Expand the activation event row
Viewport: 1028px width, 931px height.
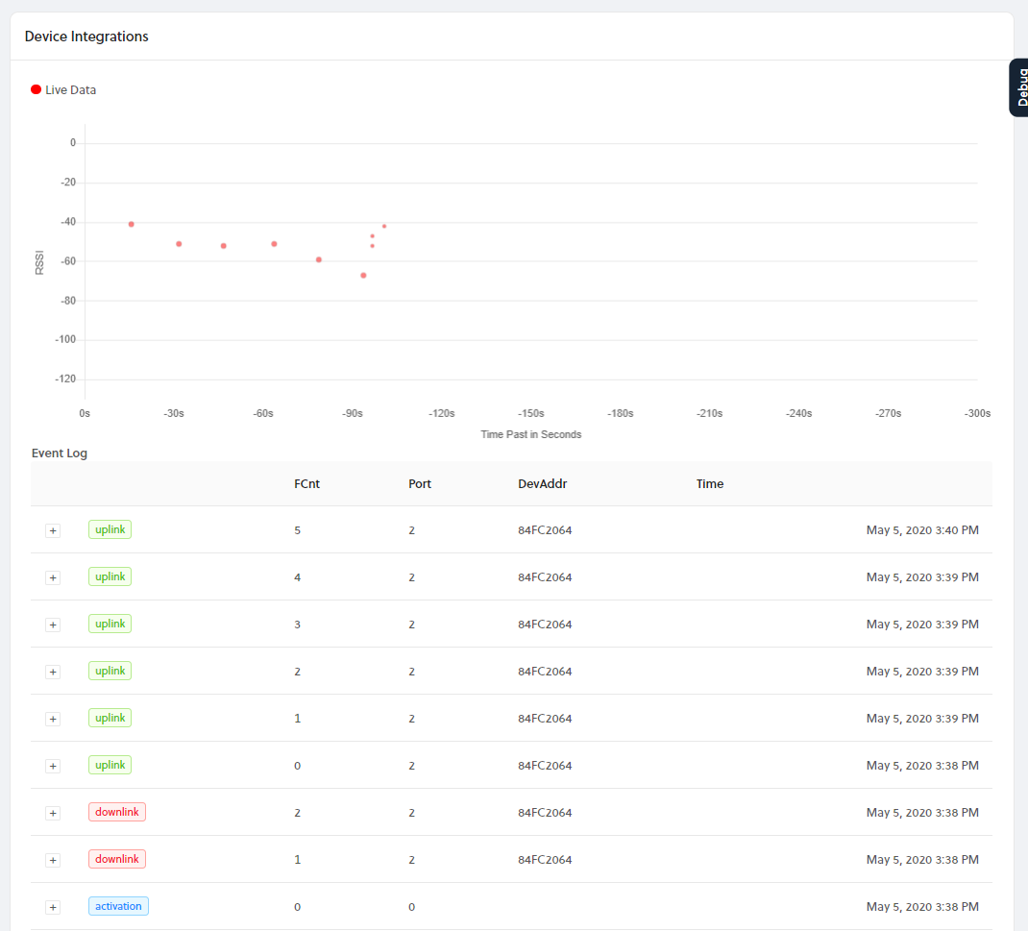tap(53, 907)
